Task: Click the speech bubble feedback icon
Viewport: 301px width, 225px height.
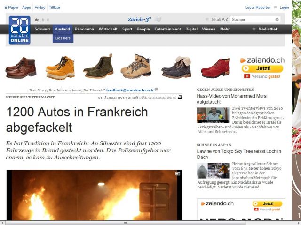Action: [x=157, y=90]
